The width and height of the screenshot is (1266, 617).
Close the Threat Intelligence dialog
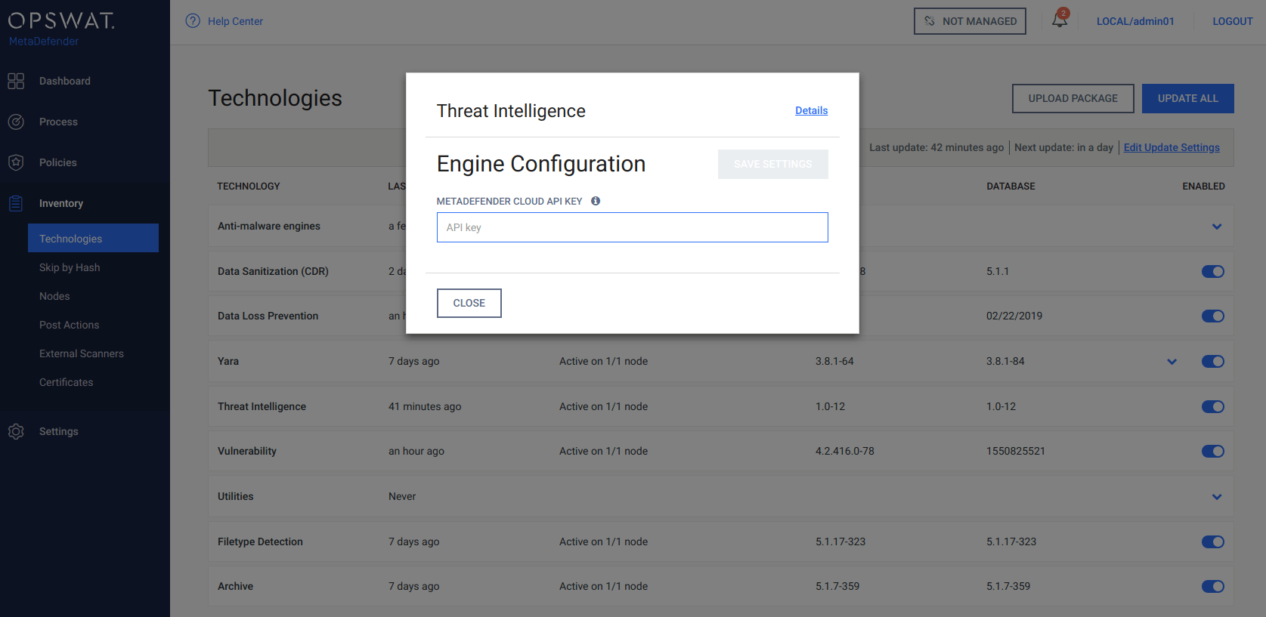pyautogui.click(x=469, y=303)
